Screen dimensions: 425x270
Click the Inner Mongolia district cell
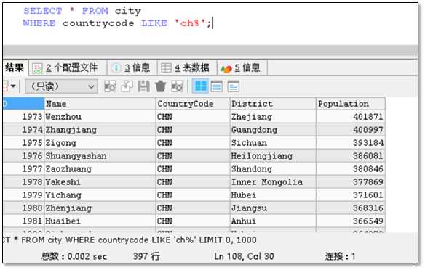[273, 182]
